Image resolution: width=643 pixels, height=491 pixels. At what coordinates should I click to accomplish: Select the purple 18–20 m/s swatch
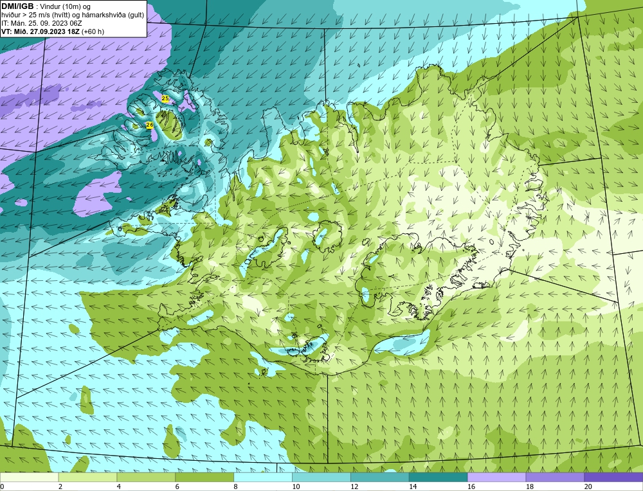[x=555, y=477]
